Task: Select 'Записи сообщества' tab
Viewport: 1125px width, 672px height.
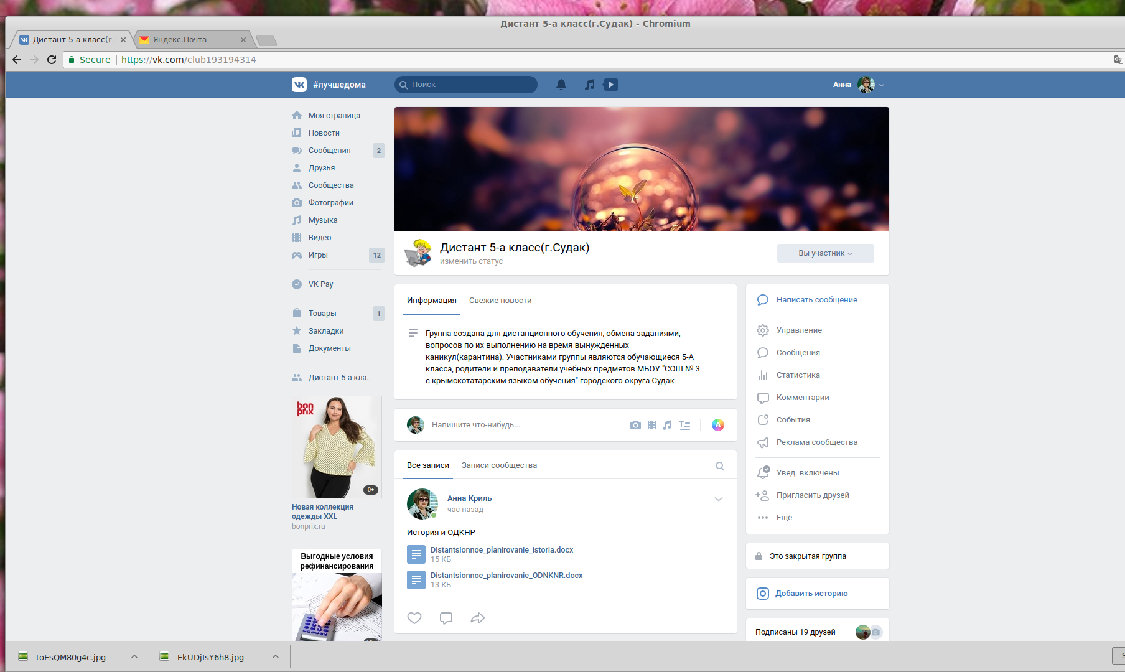Action: (x=499, y=465)
